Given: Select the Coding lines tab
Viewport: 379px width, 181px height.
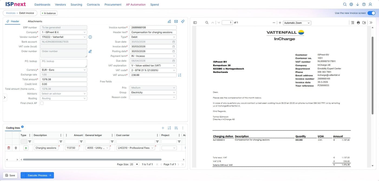Looking at the screenshot, I should 13,128.
